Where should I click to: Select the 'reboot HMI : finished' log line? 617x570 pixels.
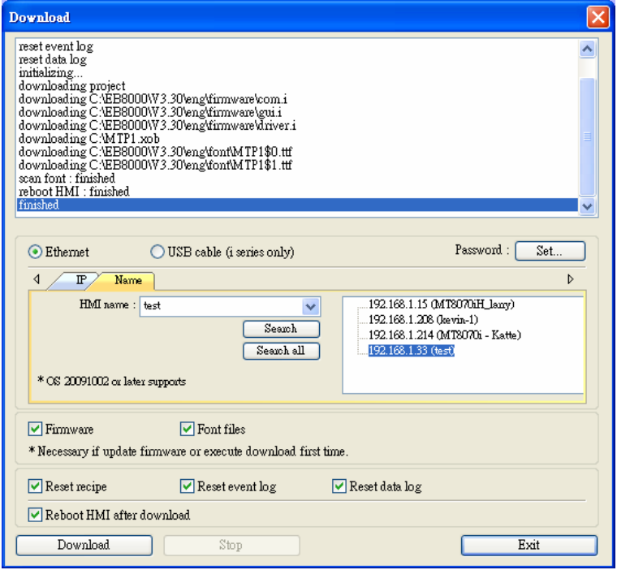click(x=297, y=192)
